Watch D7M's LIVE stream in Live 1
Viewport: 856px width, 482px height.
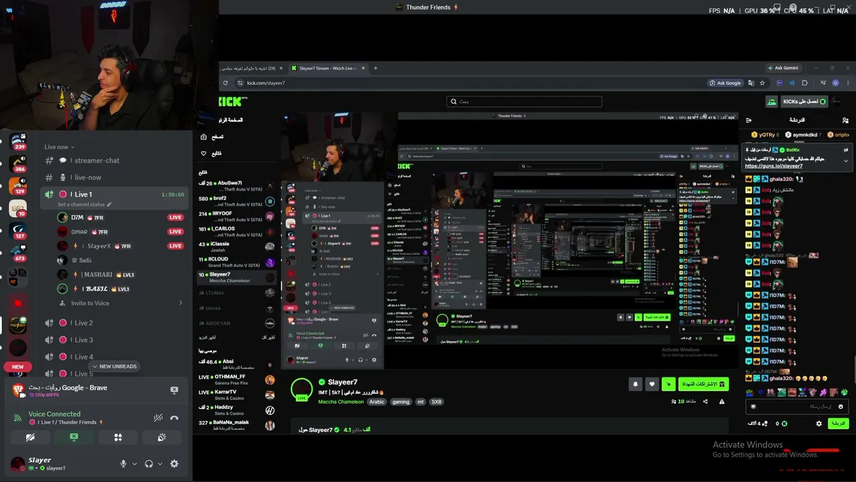click(175, 218)
